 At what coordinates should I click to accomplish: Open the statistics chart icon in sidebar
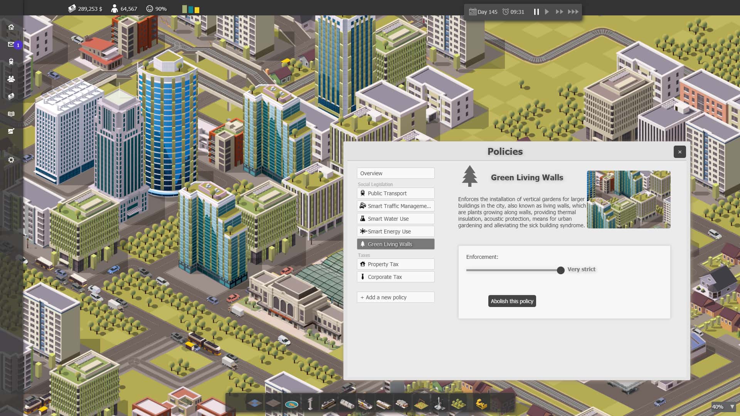pyautogui.click(x=11, y=131)
